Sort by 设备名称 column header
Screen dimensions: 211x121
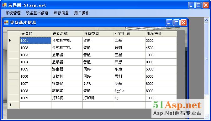tap(67, 34)
